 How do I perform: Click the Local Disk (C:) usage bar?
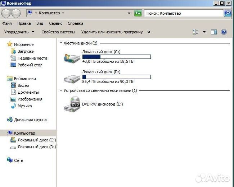(116, 57)
